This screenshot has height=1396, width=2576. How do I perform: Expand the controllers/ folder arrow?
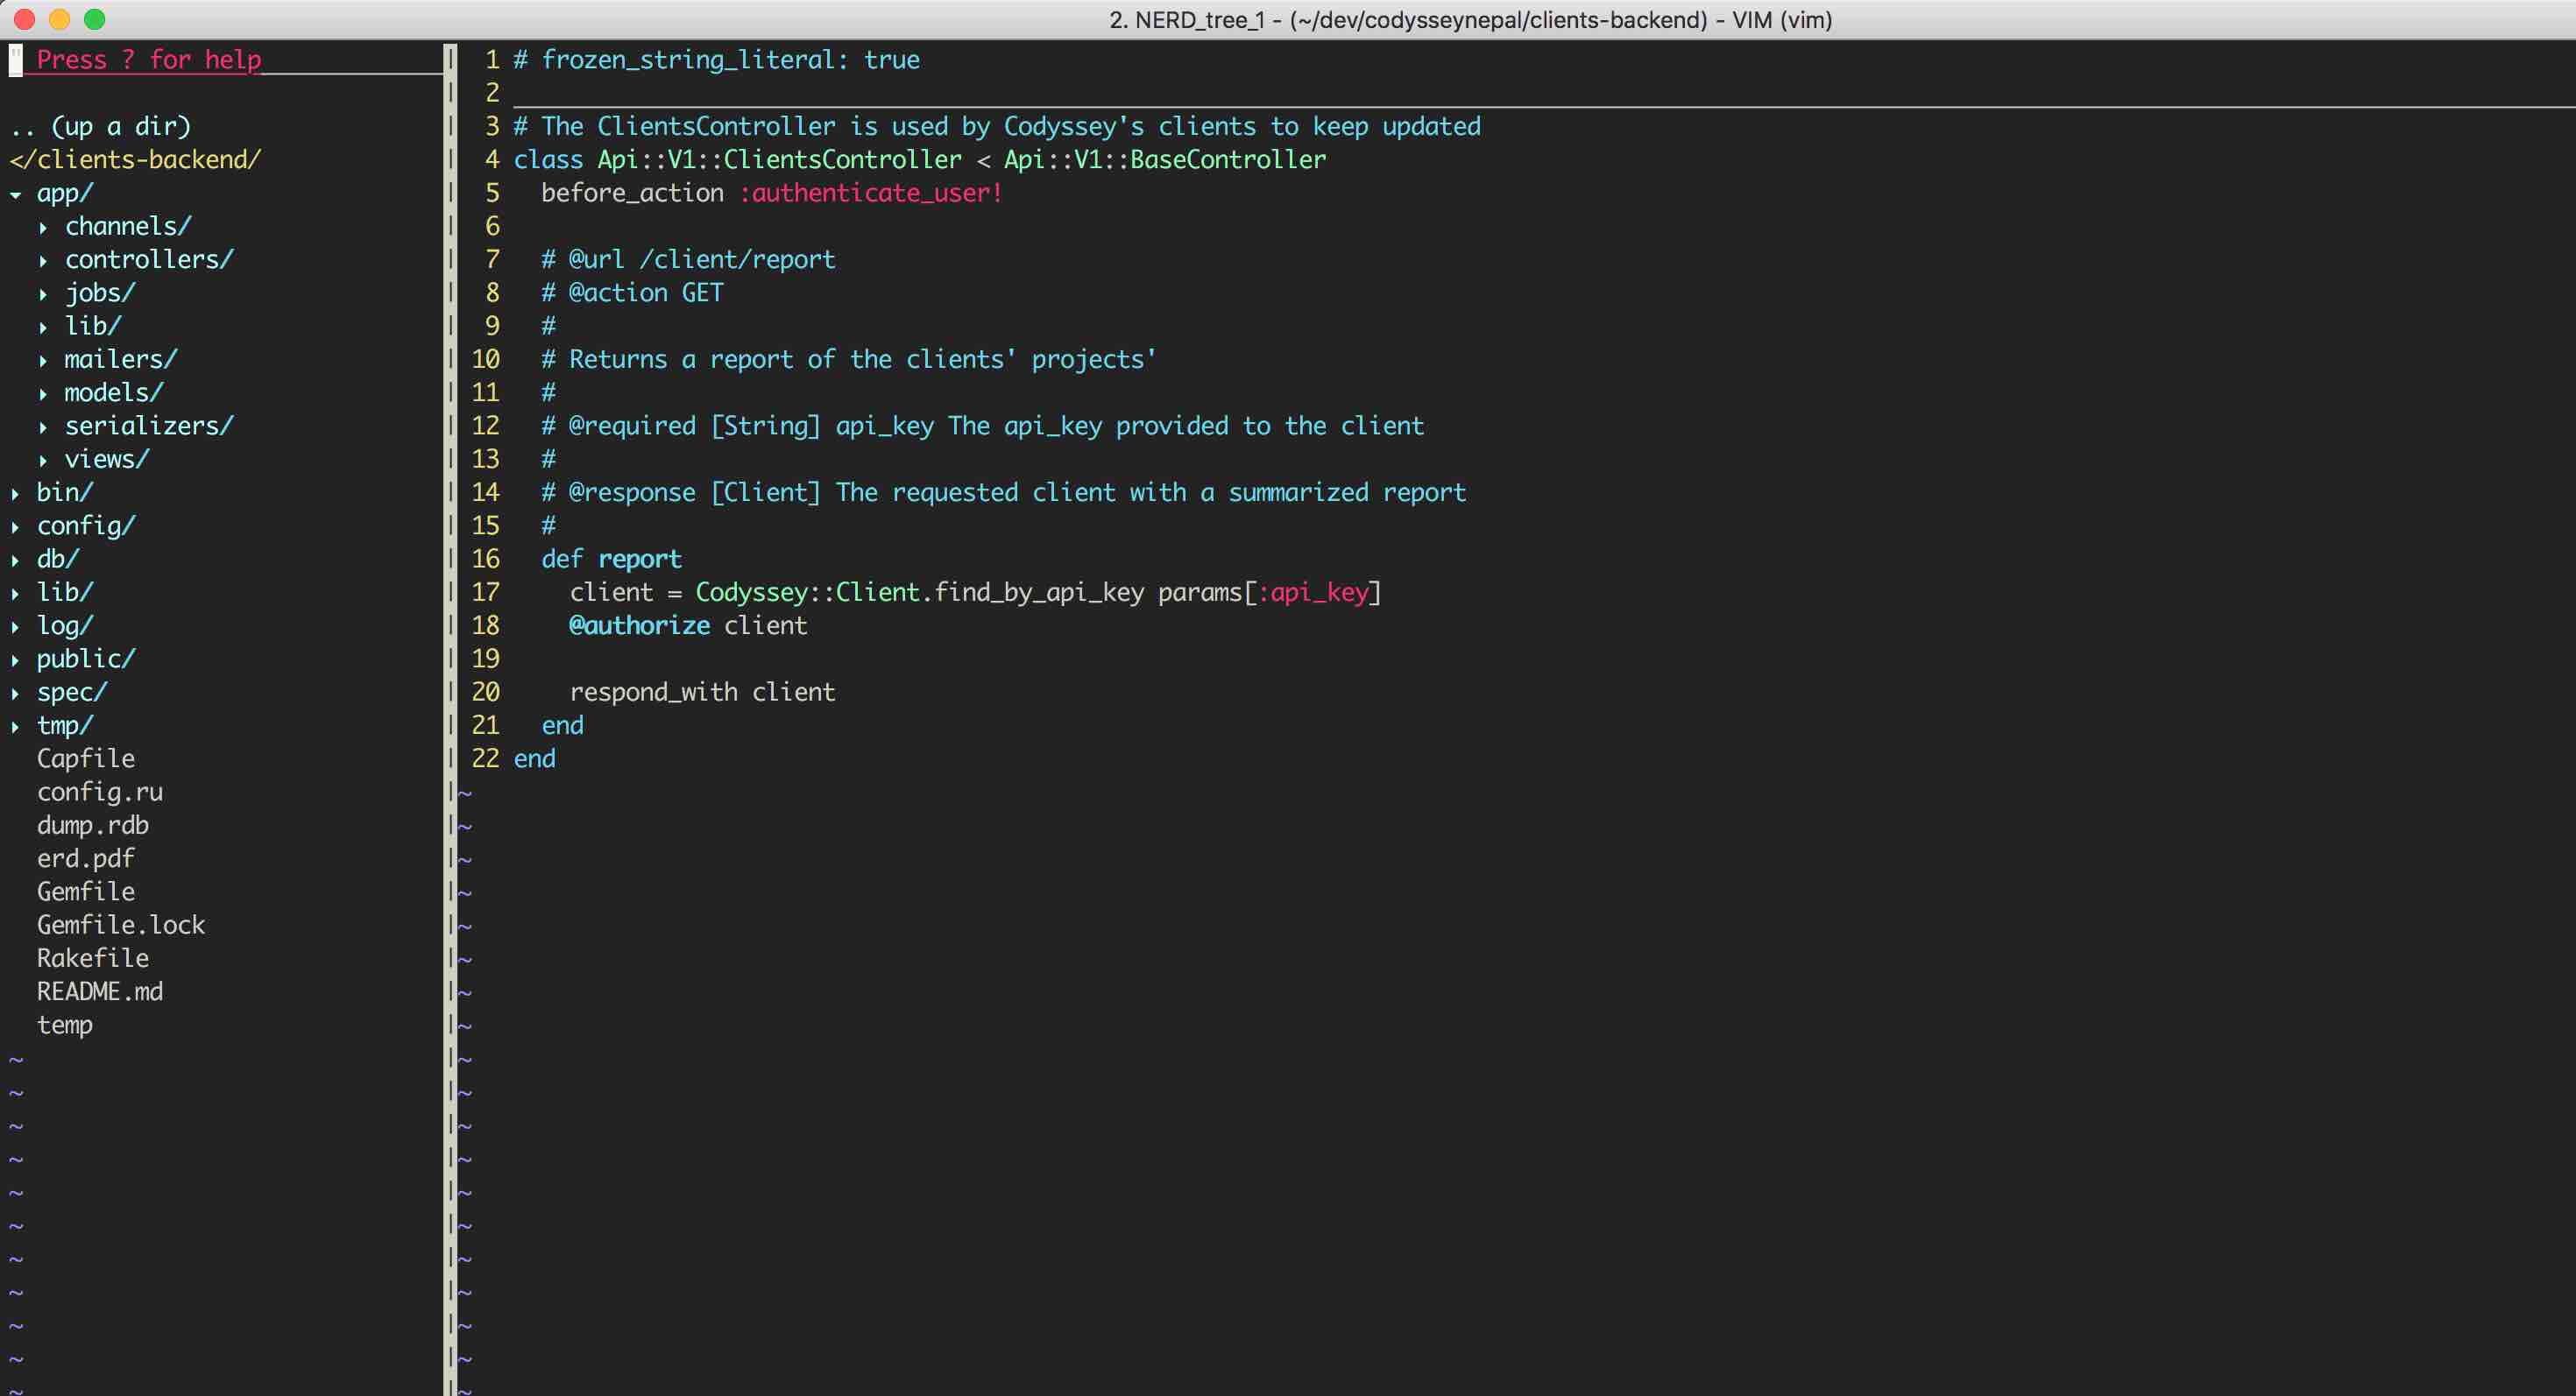(43, 261)
